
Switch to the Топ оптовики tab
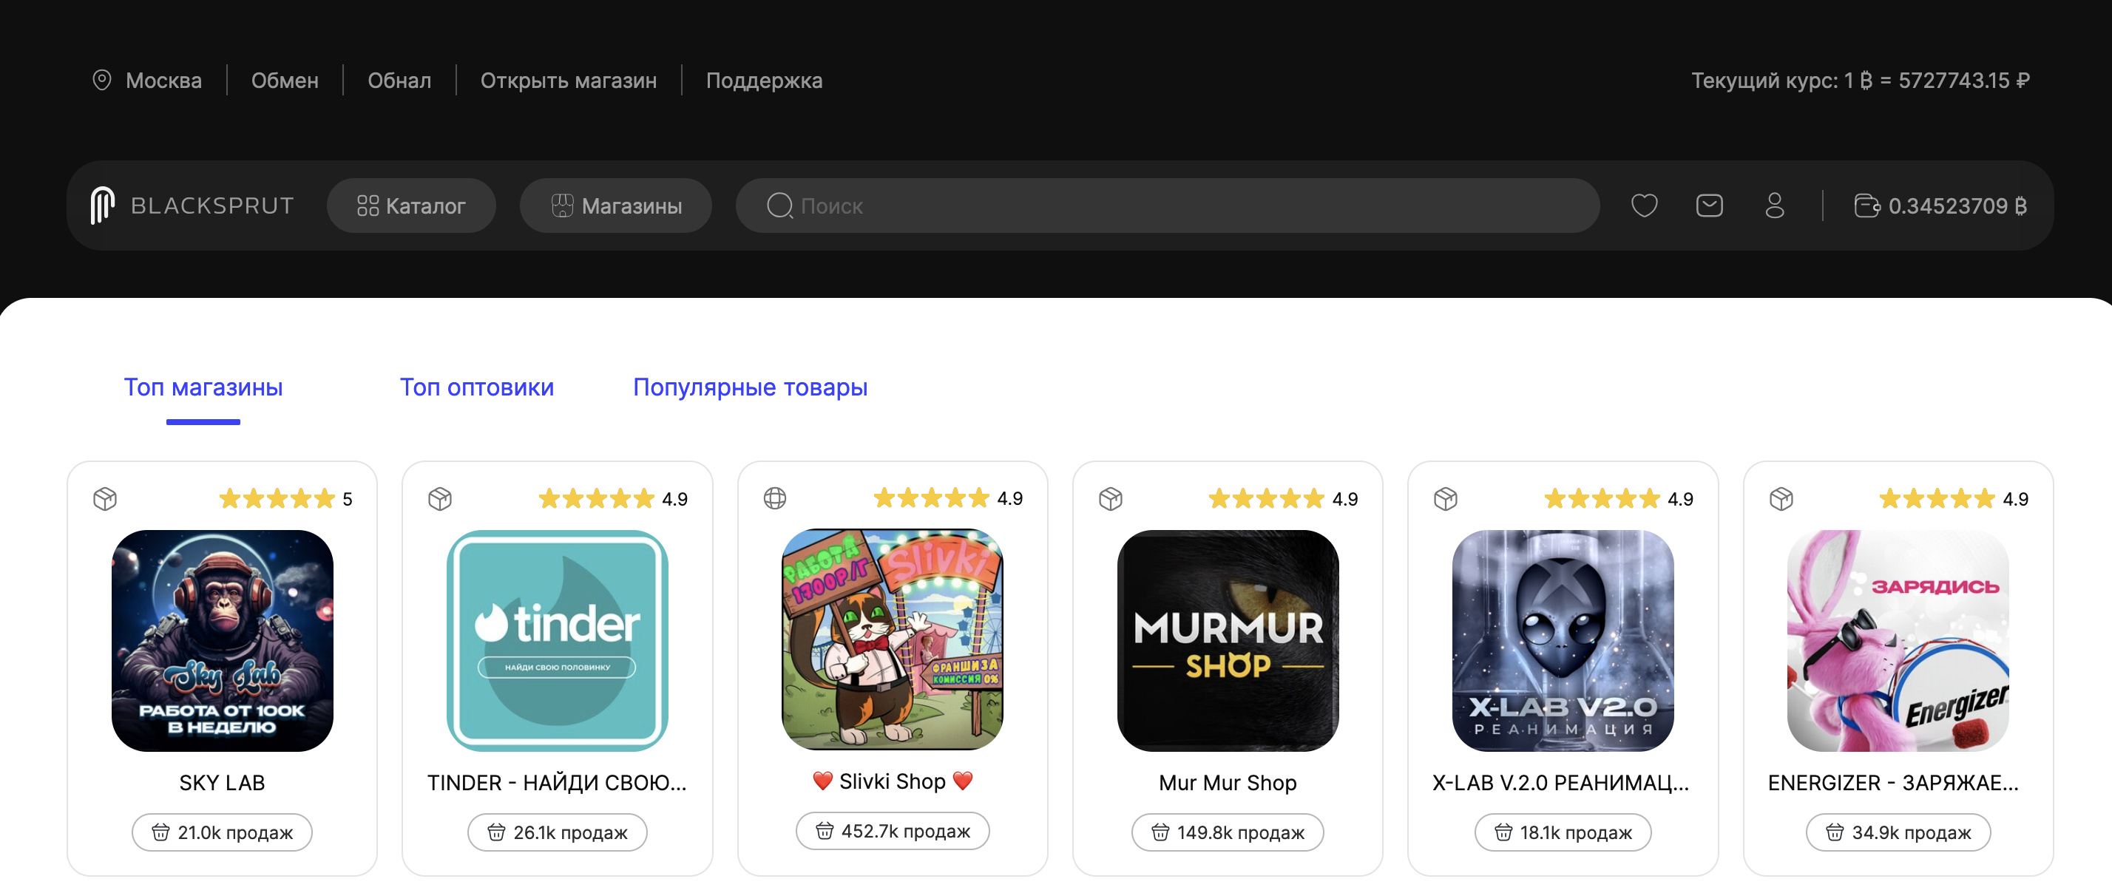[477, 387]
